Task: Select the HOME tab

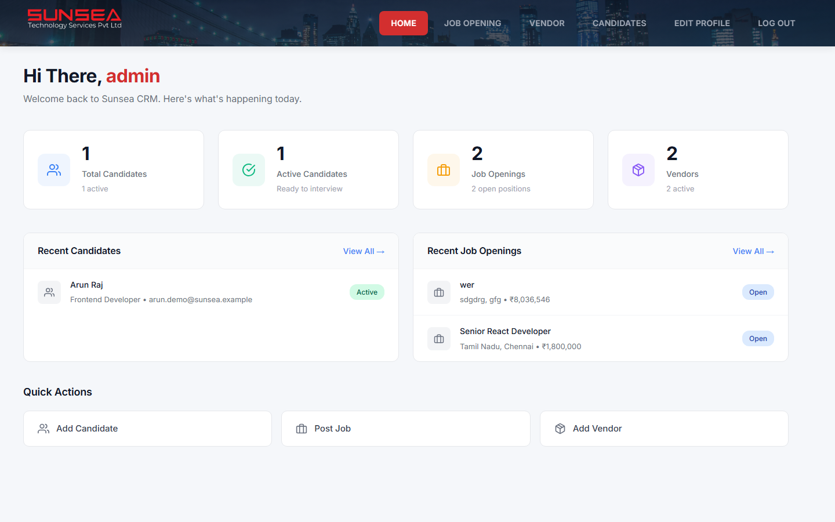Action: [x=403, y=23]
